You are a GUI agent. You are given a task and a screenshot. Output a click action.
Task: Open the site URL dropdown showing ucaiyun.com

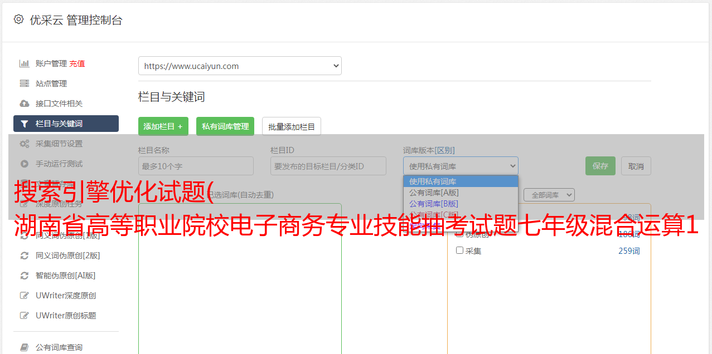pos(240,66)
